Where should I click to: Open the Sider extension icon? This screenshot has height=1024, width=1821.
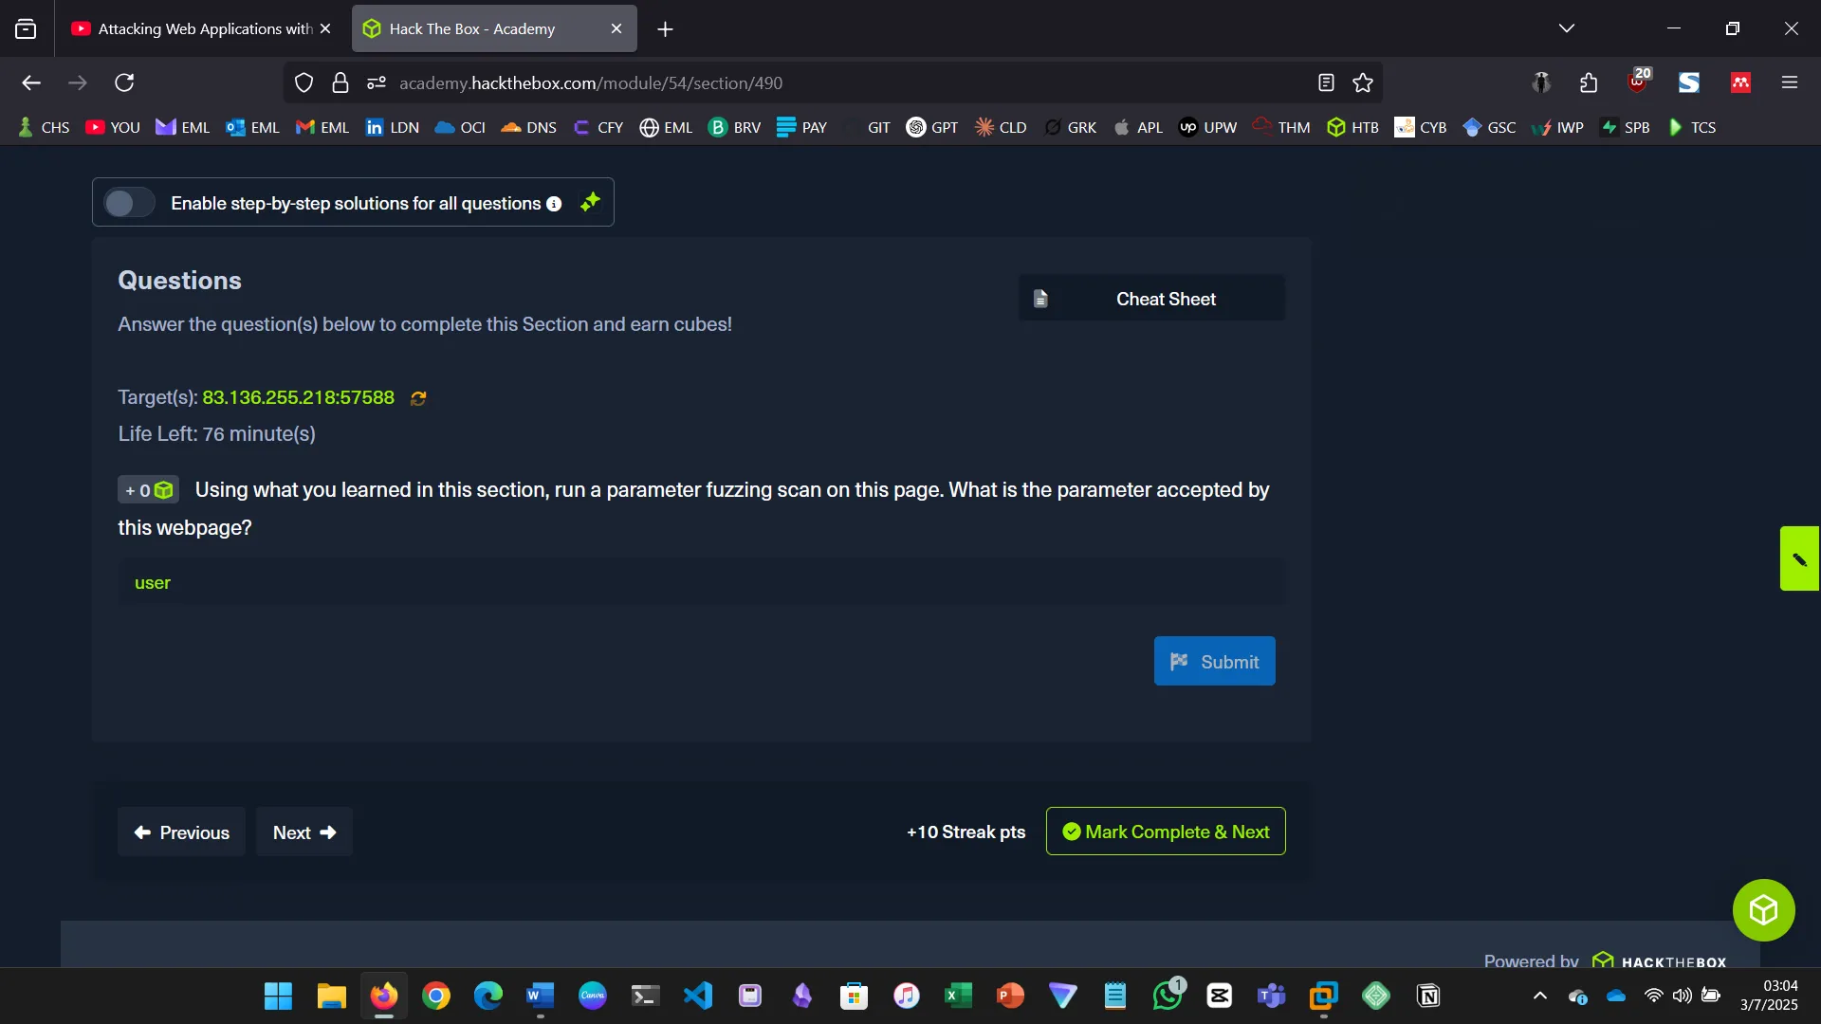click(1689, 82)
